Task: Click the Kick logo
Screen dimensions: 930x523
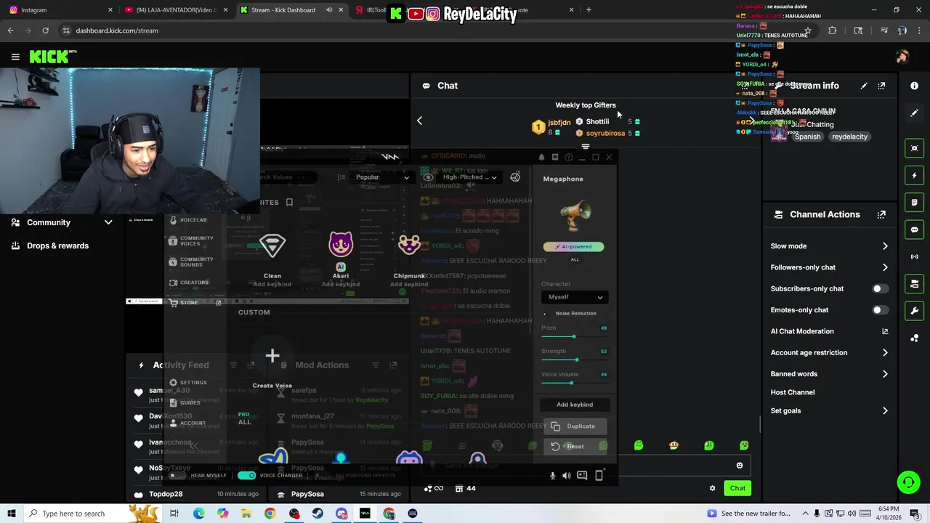Action: coord(51,57)
